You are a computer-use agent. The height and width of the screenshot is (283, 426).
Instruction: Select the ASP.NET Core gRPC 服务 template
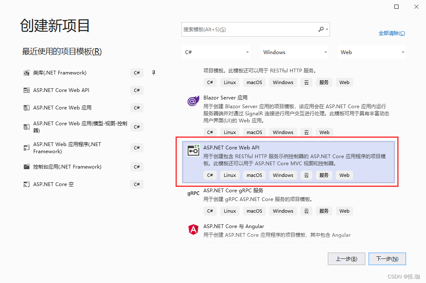coord(288,202)
